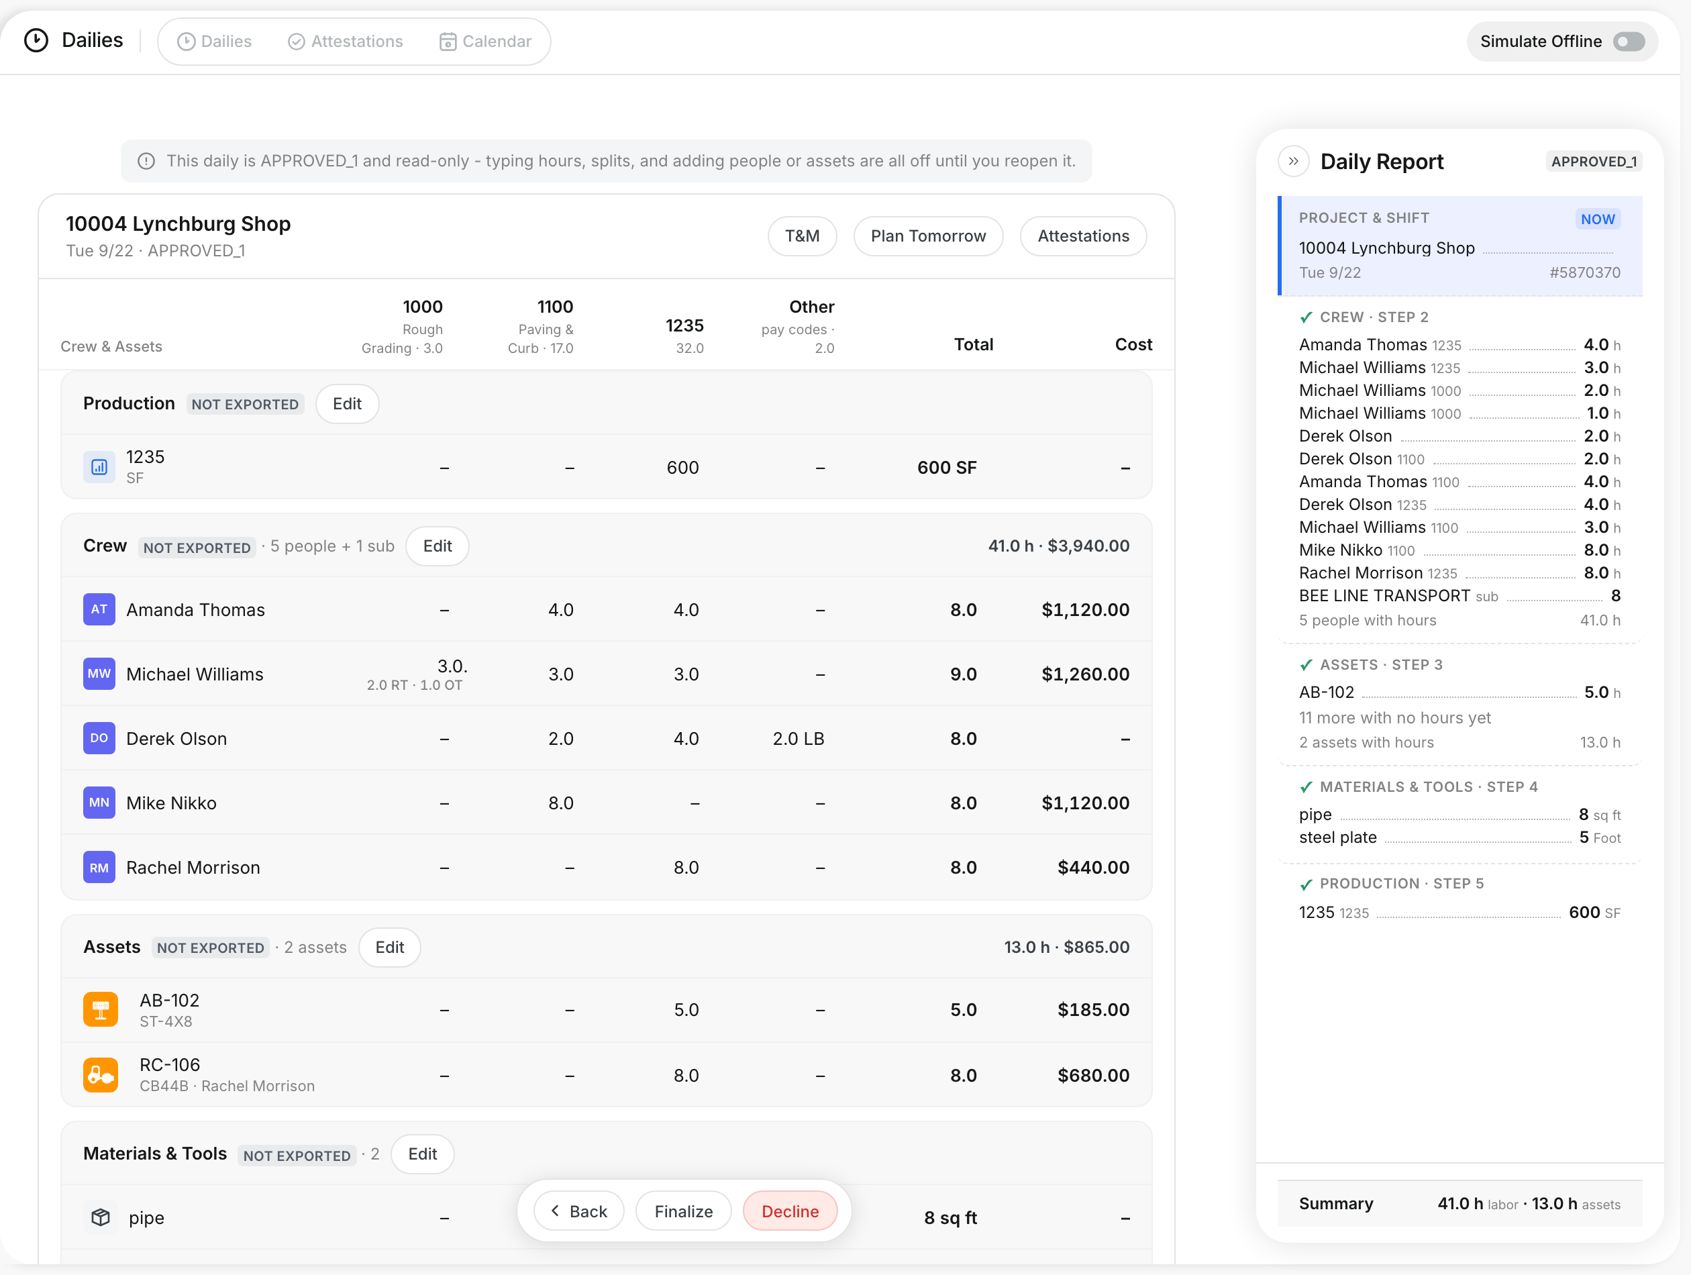Click the Cost column header

click(x=1133, y=344)
